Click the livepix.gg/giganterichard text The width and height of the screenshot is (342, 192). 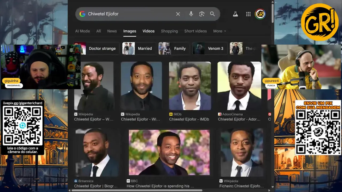pyautogui.click(x=23, y=103)
